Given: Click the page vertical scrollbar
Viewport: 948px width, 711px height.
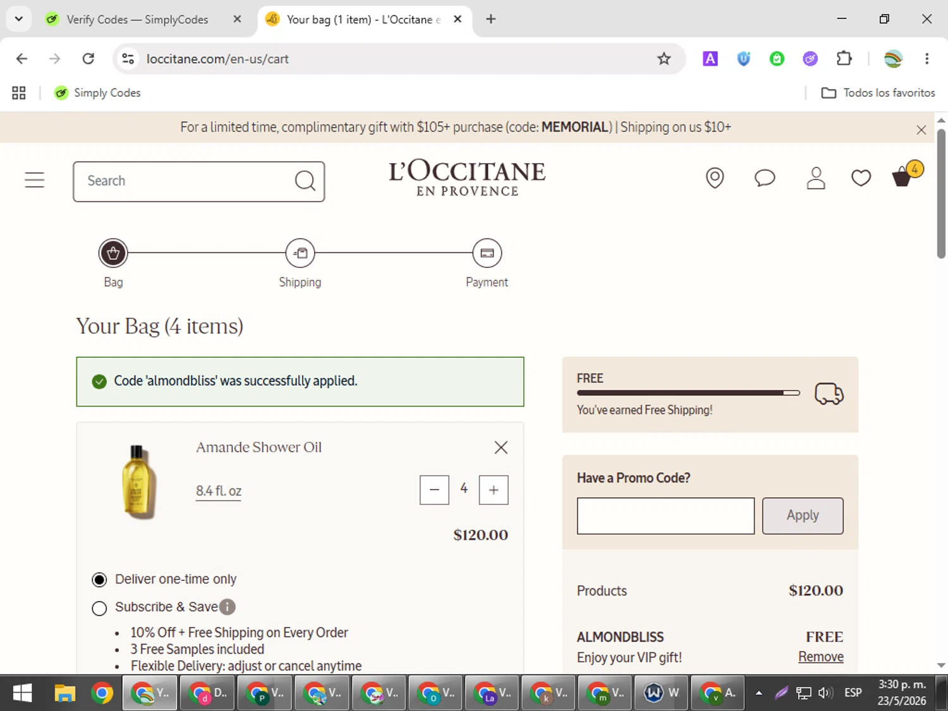Looking at the screenshot, I should [x=941, y=193].
